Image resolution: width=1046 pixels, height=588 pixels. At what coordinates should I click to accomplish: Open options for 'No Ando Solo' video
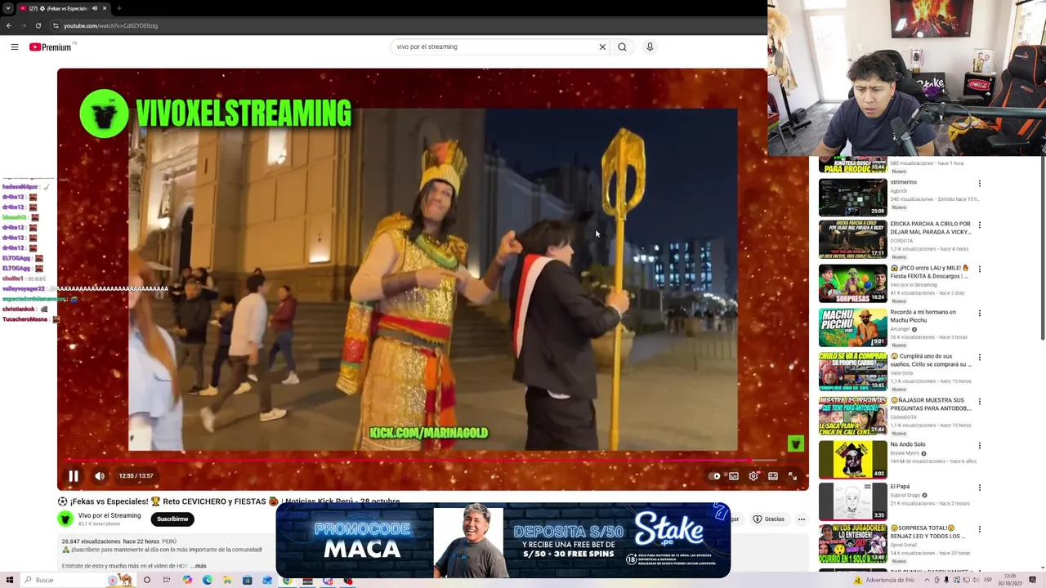[x=979, y=445]
